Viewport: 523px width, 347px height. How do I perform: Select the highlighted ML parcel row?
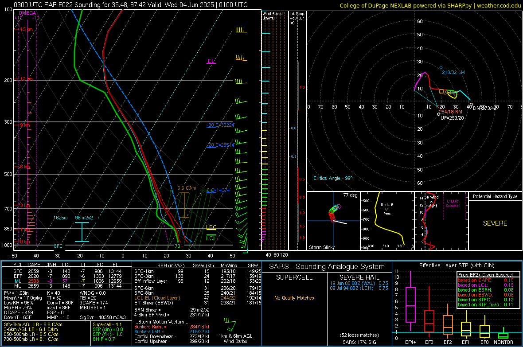pos(67,281)
